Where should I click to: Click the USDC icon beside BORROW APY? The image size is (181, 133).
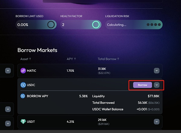point(23,96)
